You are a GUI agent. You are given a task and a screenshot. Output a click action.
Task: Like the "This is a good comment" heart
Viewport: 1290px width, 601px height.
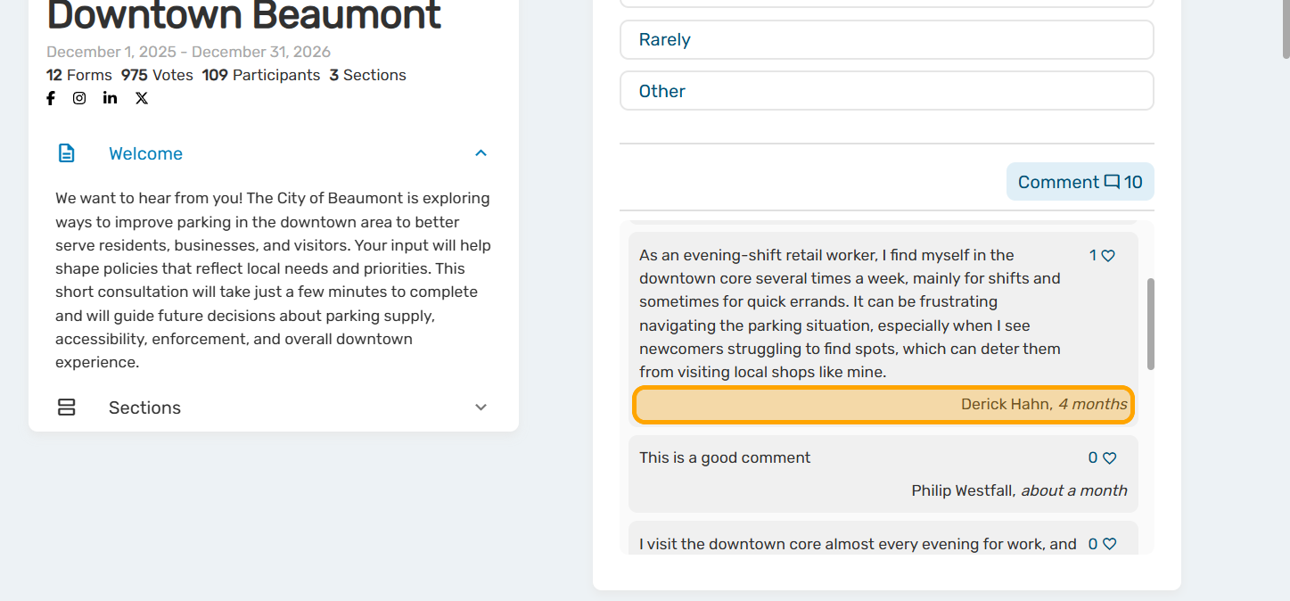pos(1109,458)
